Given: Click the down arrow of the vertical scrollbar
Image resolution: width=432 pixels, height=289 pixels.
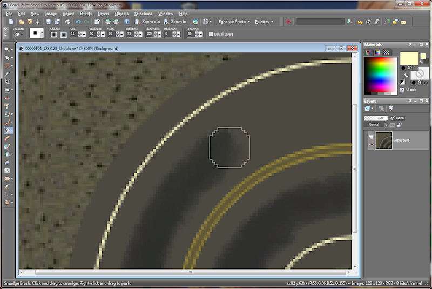Looking at the screenshot, I should [x=355, y=266].
